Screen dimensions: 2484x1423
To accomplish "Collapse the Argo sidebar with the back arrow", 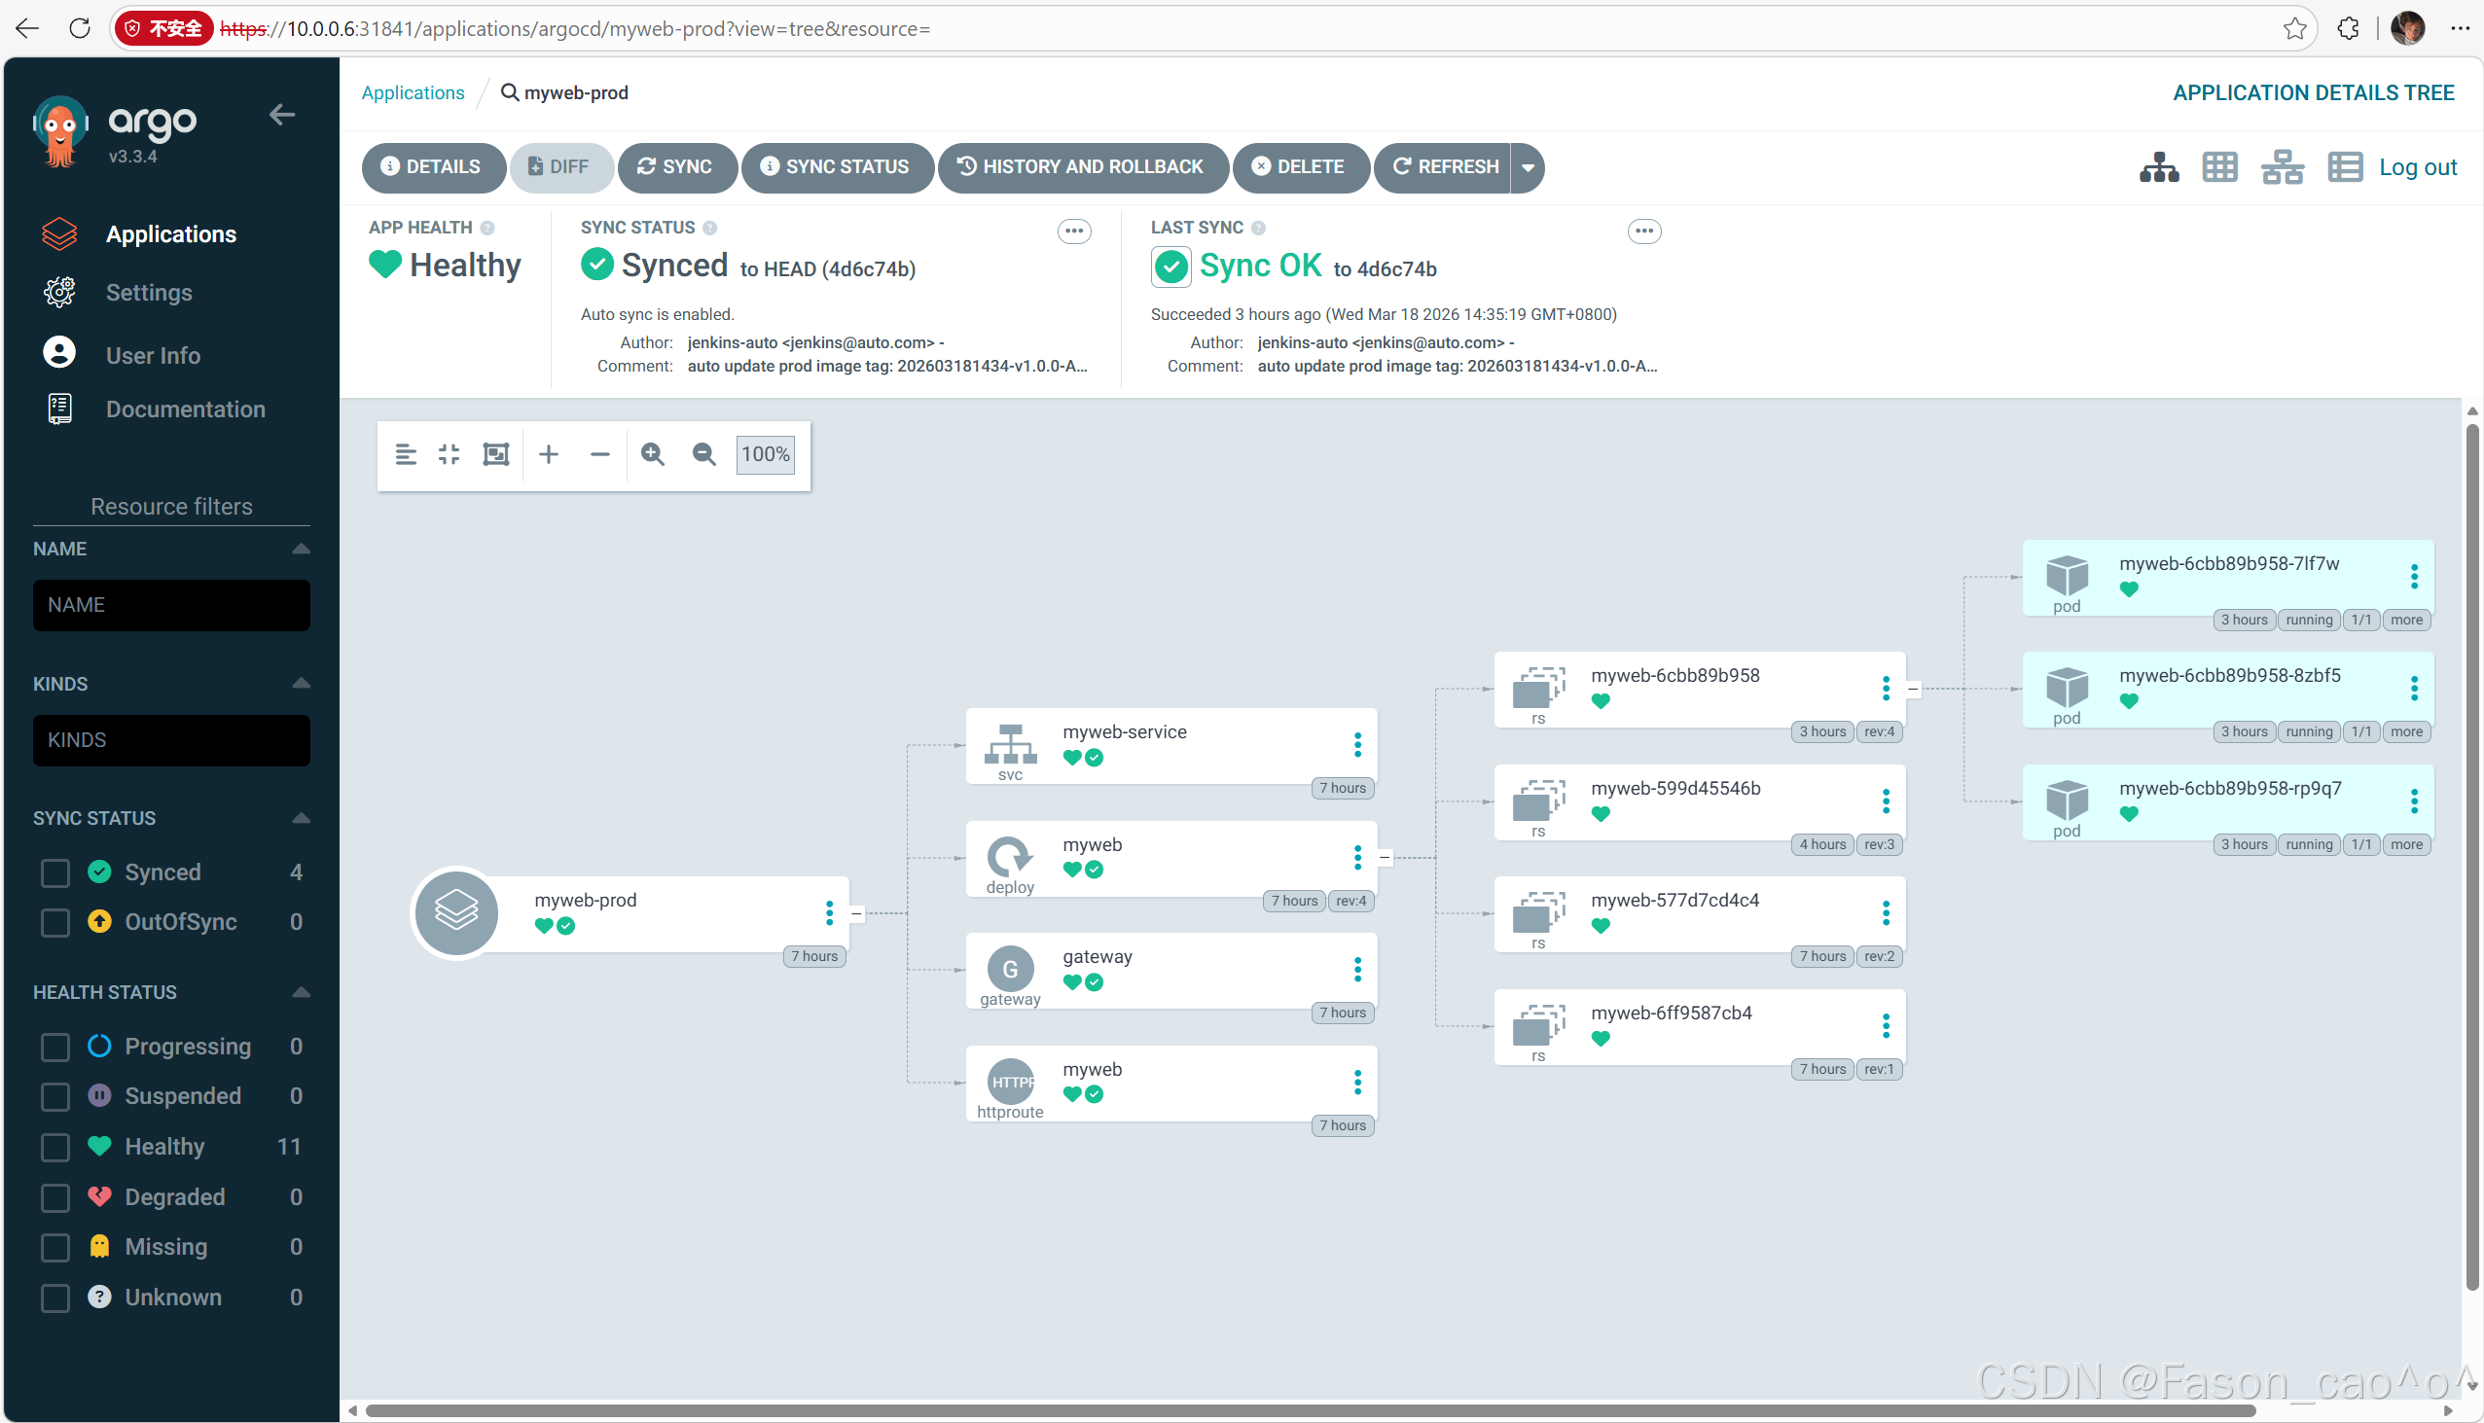I will 281,116.
